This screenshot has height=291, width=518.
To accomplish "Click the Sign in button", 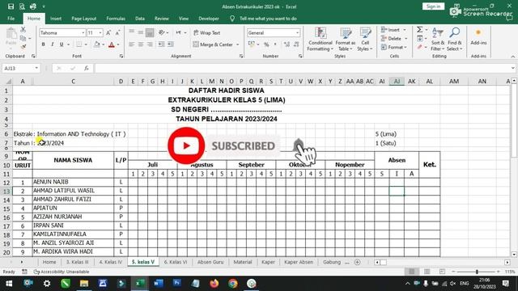I will pyautogui.click(x=433, y=6).
